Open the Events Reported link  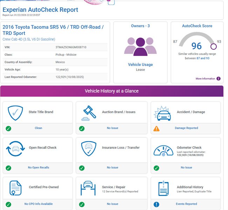point(186,204)
